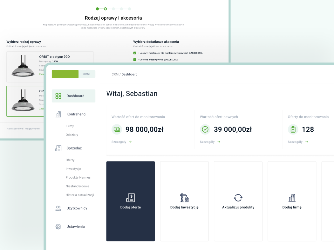Click the Rodzaj oprawy i akcesoria heading
Screen dimensions: 334x250
[113, 18]
